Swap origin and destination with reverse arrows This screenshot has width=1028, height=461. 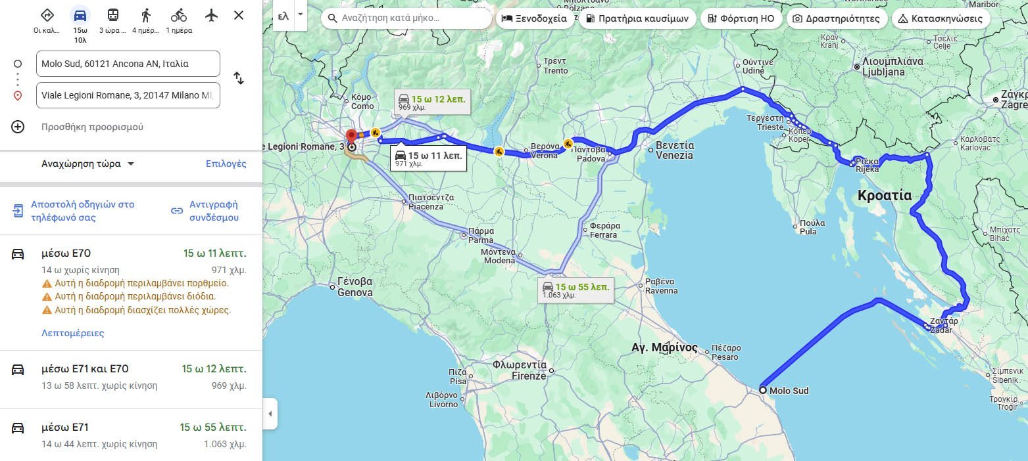(239, 79)
